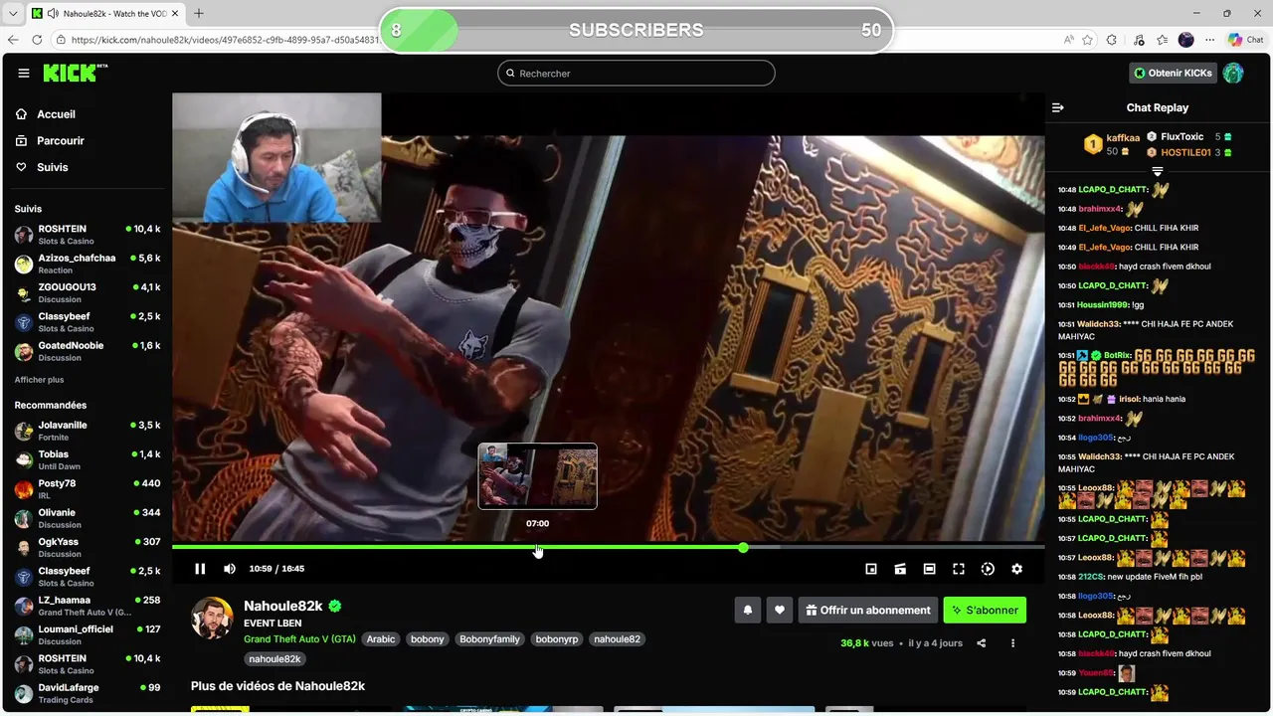This screenshot has width=1273, height=716.
Task: Select the Arabic tag
Action: (381, 639)
